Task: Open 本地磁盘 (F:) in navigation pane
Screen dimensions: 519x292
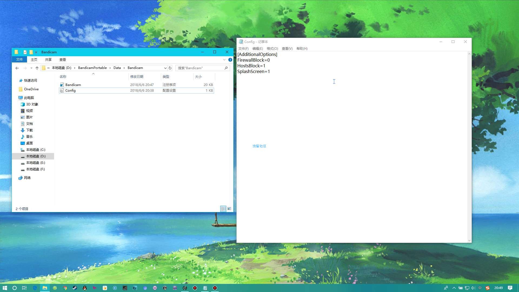Action: 33,169
